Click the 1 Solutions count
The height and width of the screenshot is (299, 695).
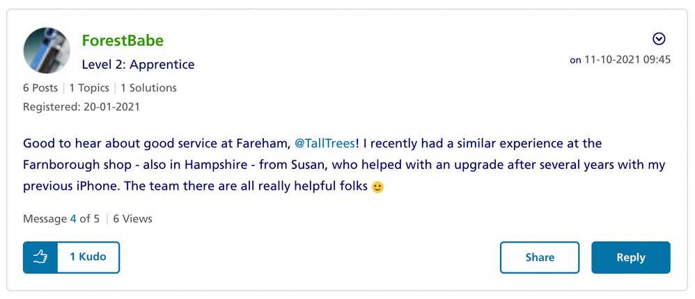click(148, 88)
